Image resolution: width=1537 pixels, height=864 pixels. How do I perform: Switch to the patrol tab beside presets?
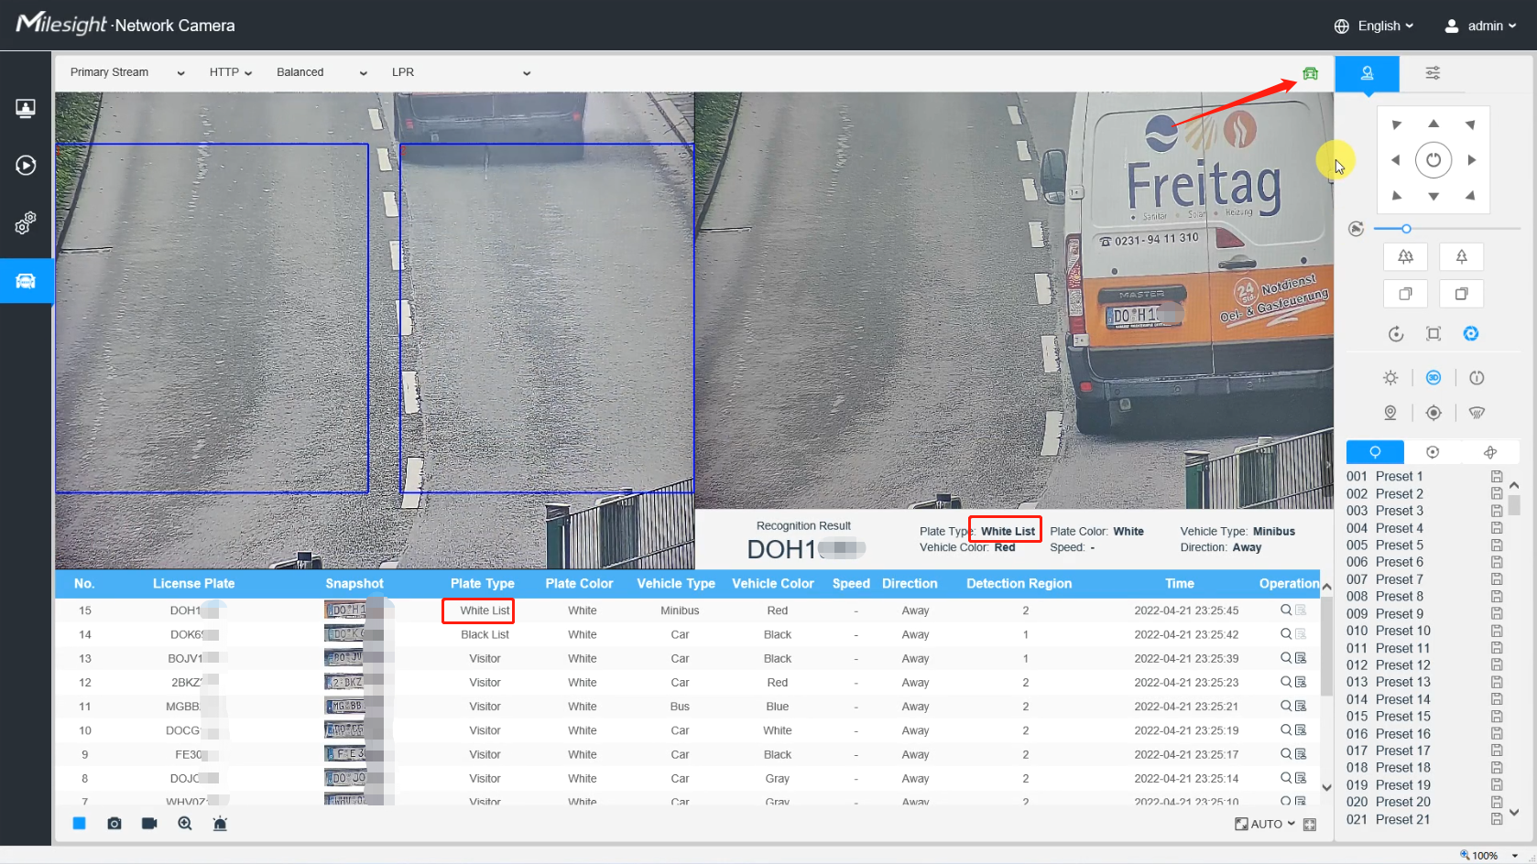(1433, 452)
